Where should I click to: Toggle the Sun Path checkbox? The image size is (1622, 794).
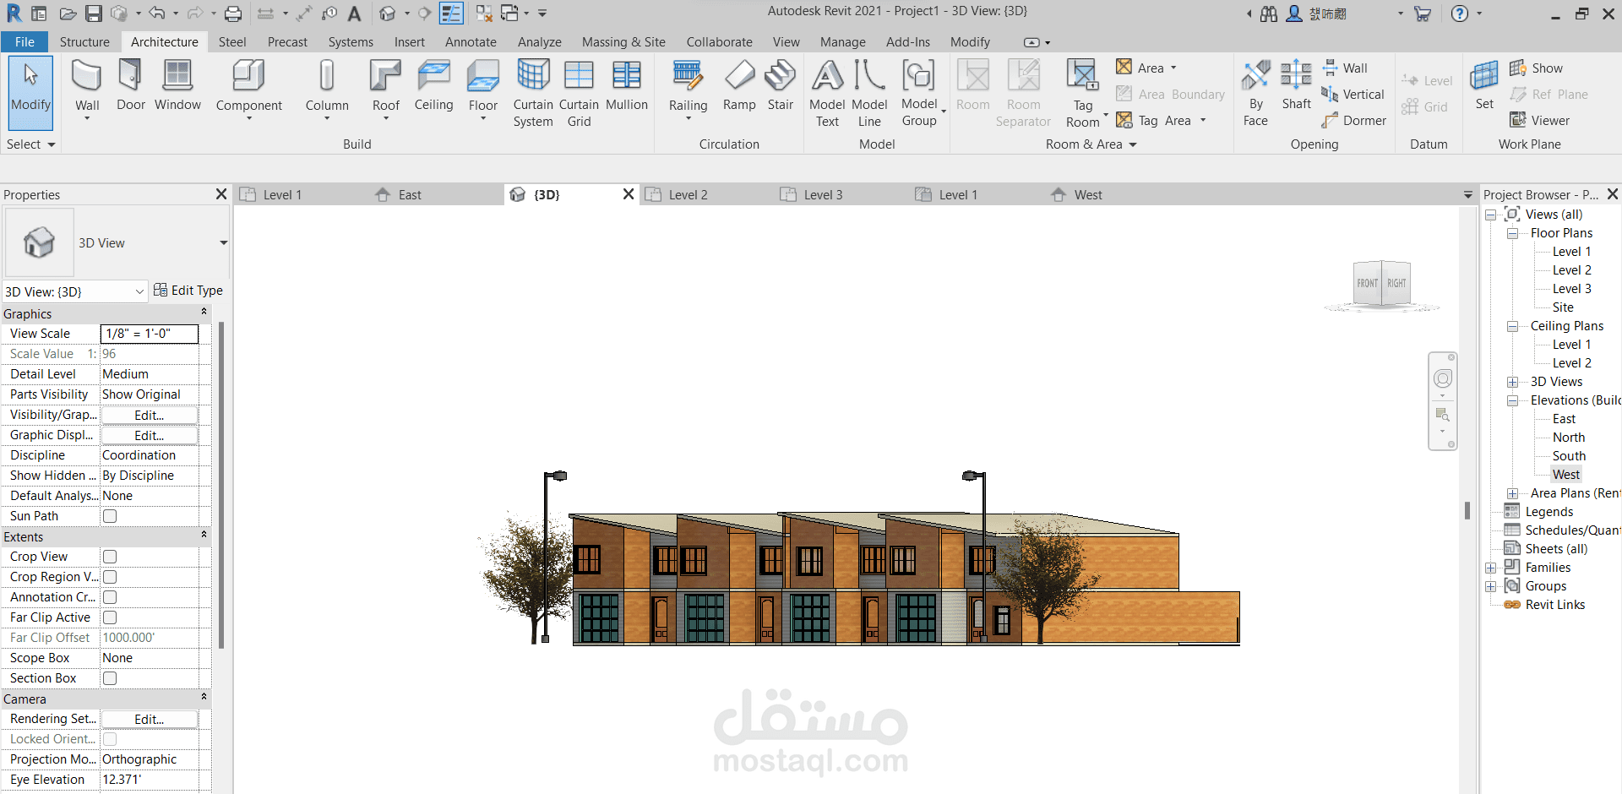(x=110, y=516)
